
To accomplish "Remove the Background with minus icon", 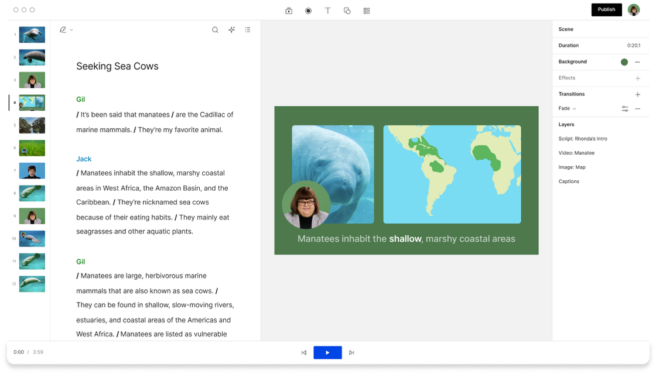I will point(638,62).
